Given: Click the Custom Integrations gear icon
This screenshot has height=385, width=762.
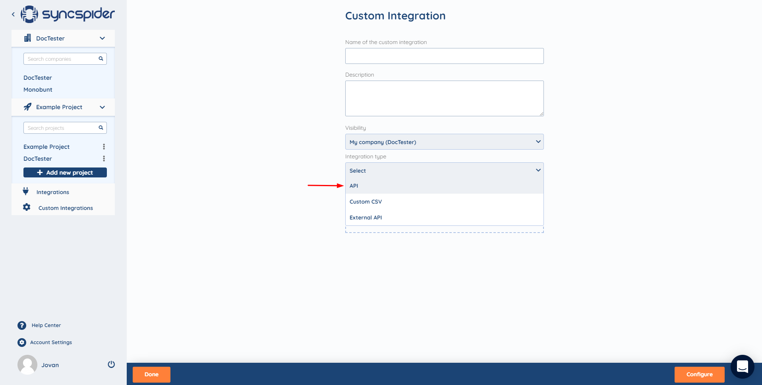Looking at the screenshot, I should coord(27,207).
